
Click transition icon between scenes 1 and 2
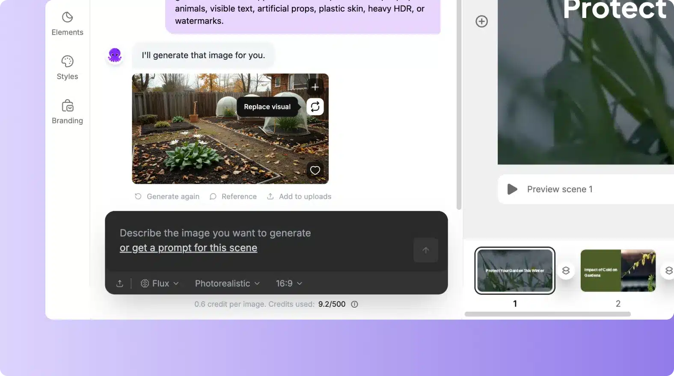point(566,271)
